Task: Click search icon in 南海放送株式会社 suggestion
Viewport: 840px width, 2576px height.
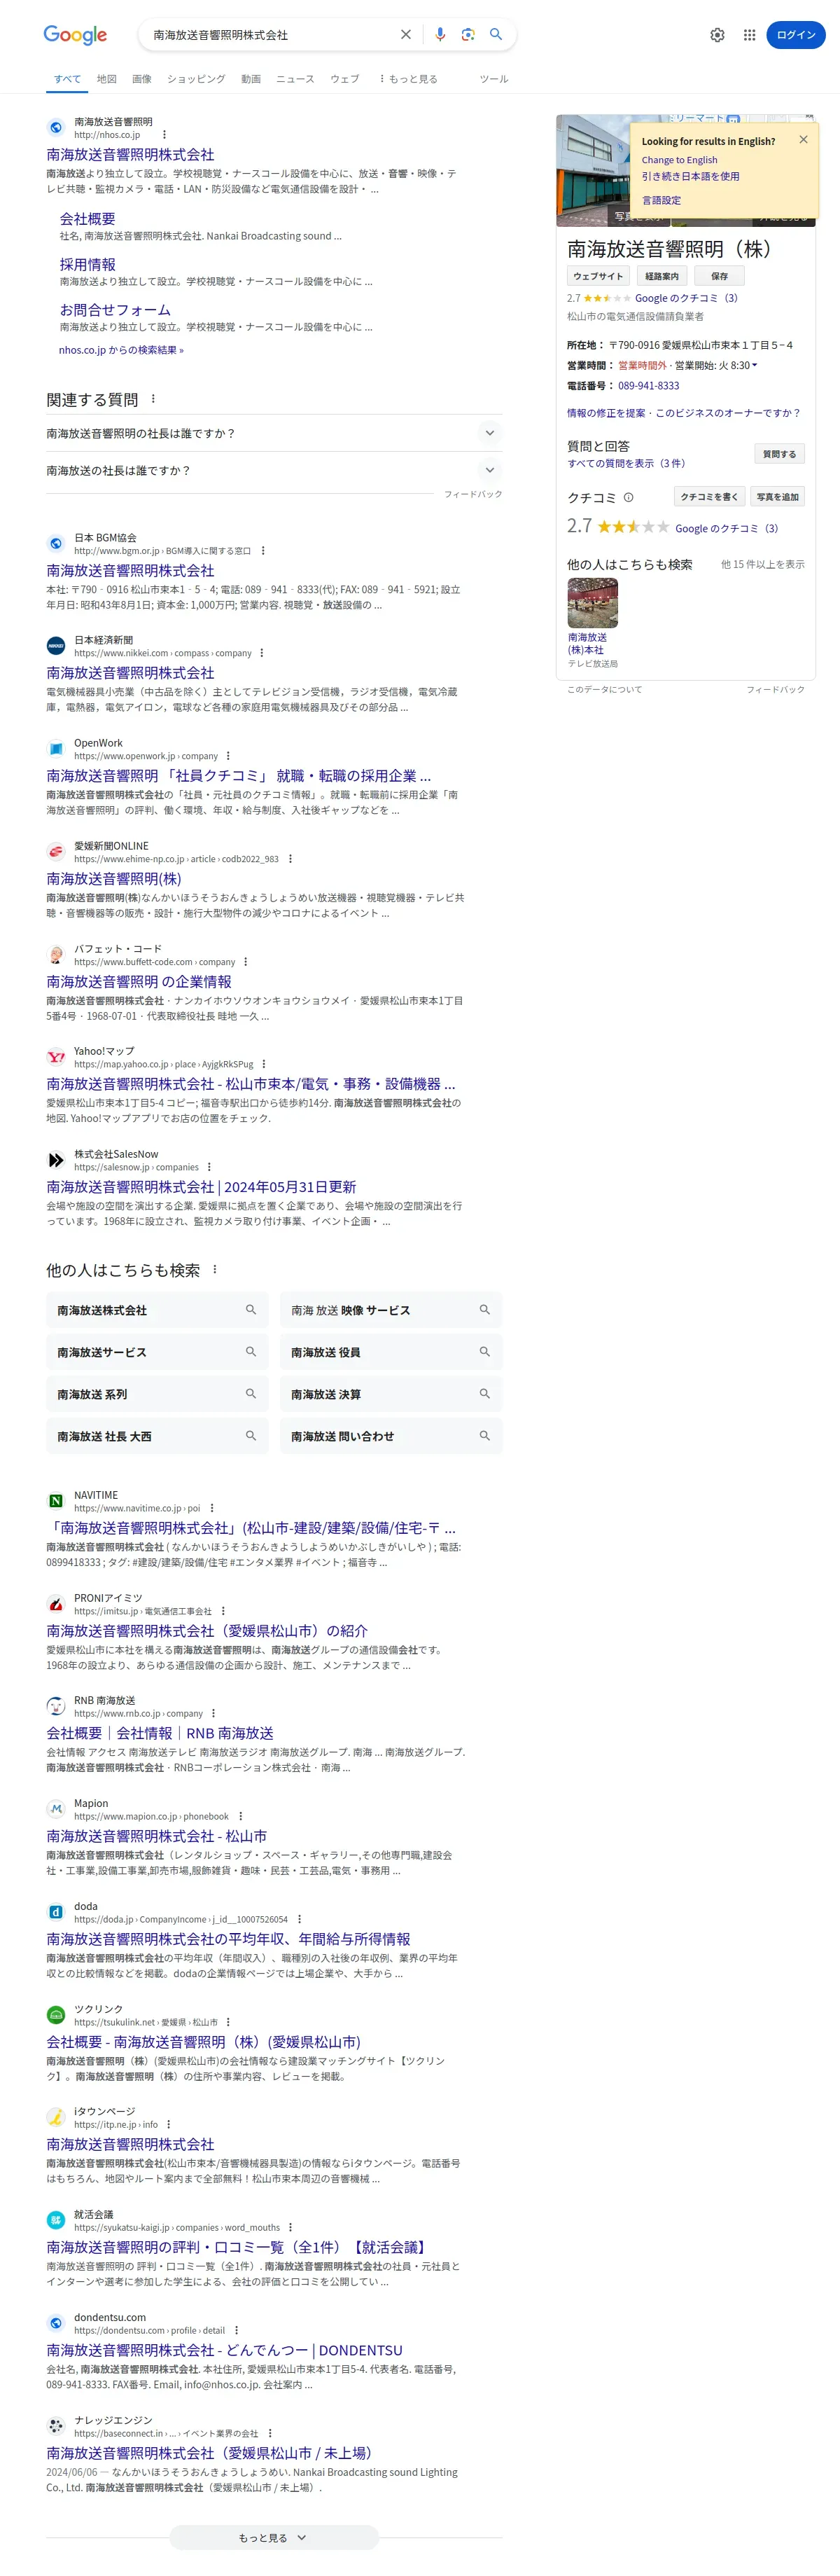Action: pyautogui.click(x=251, y=1310)
